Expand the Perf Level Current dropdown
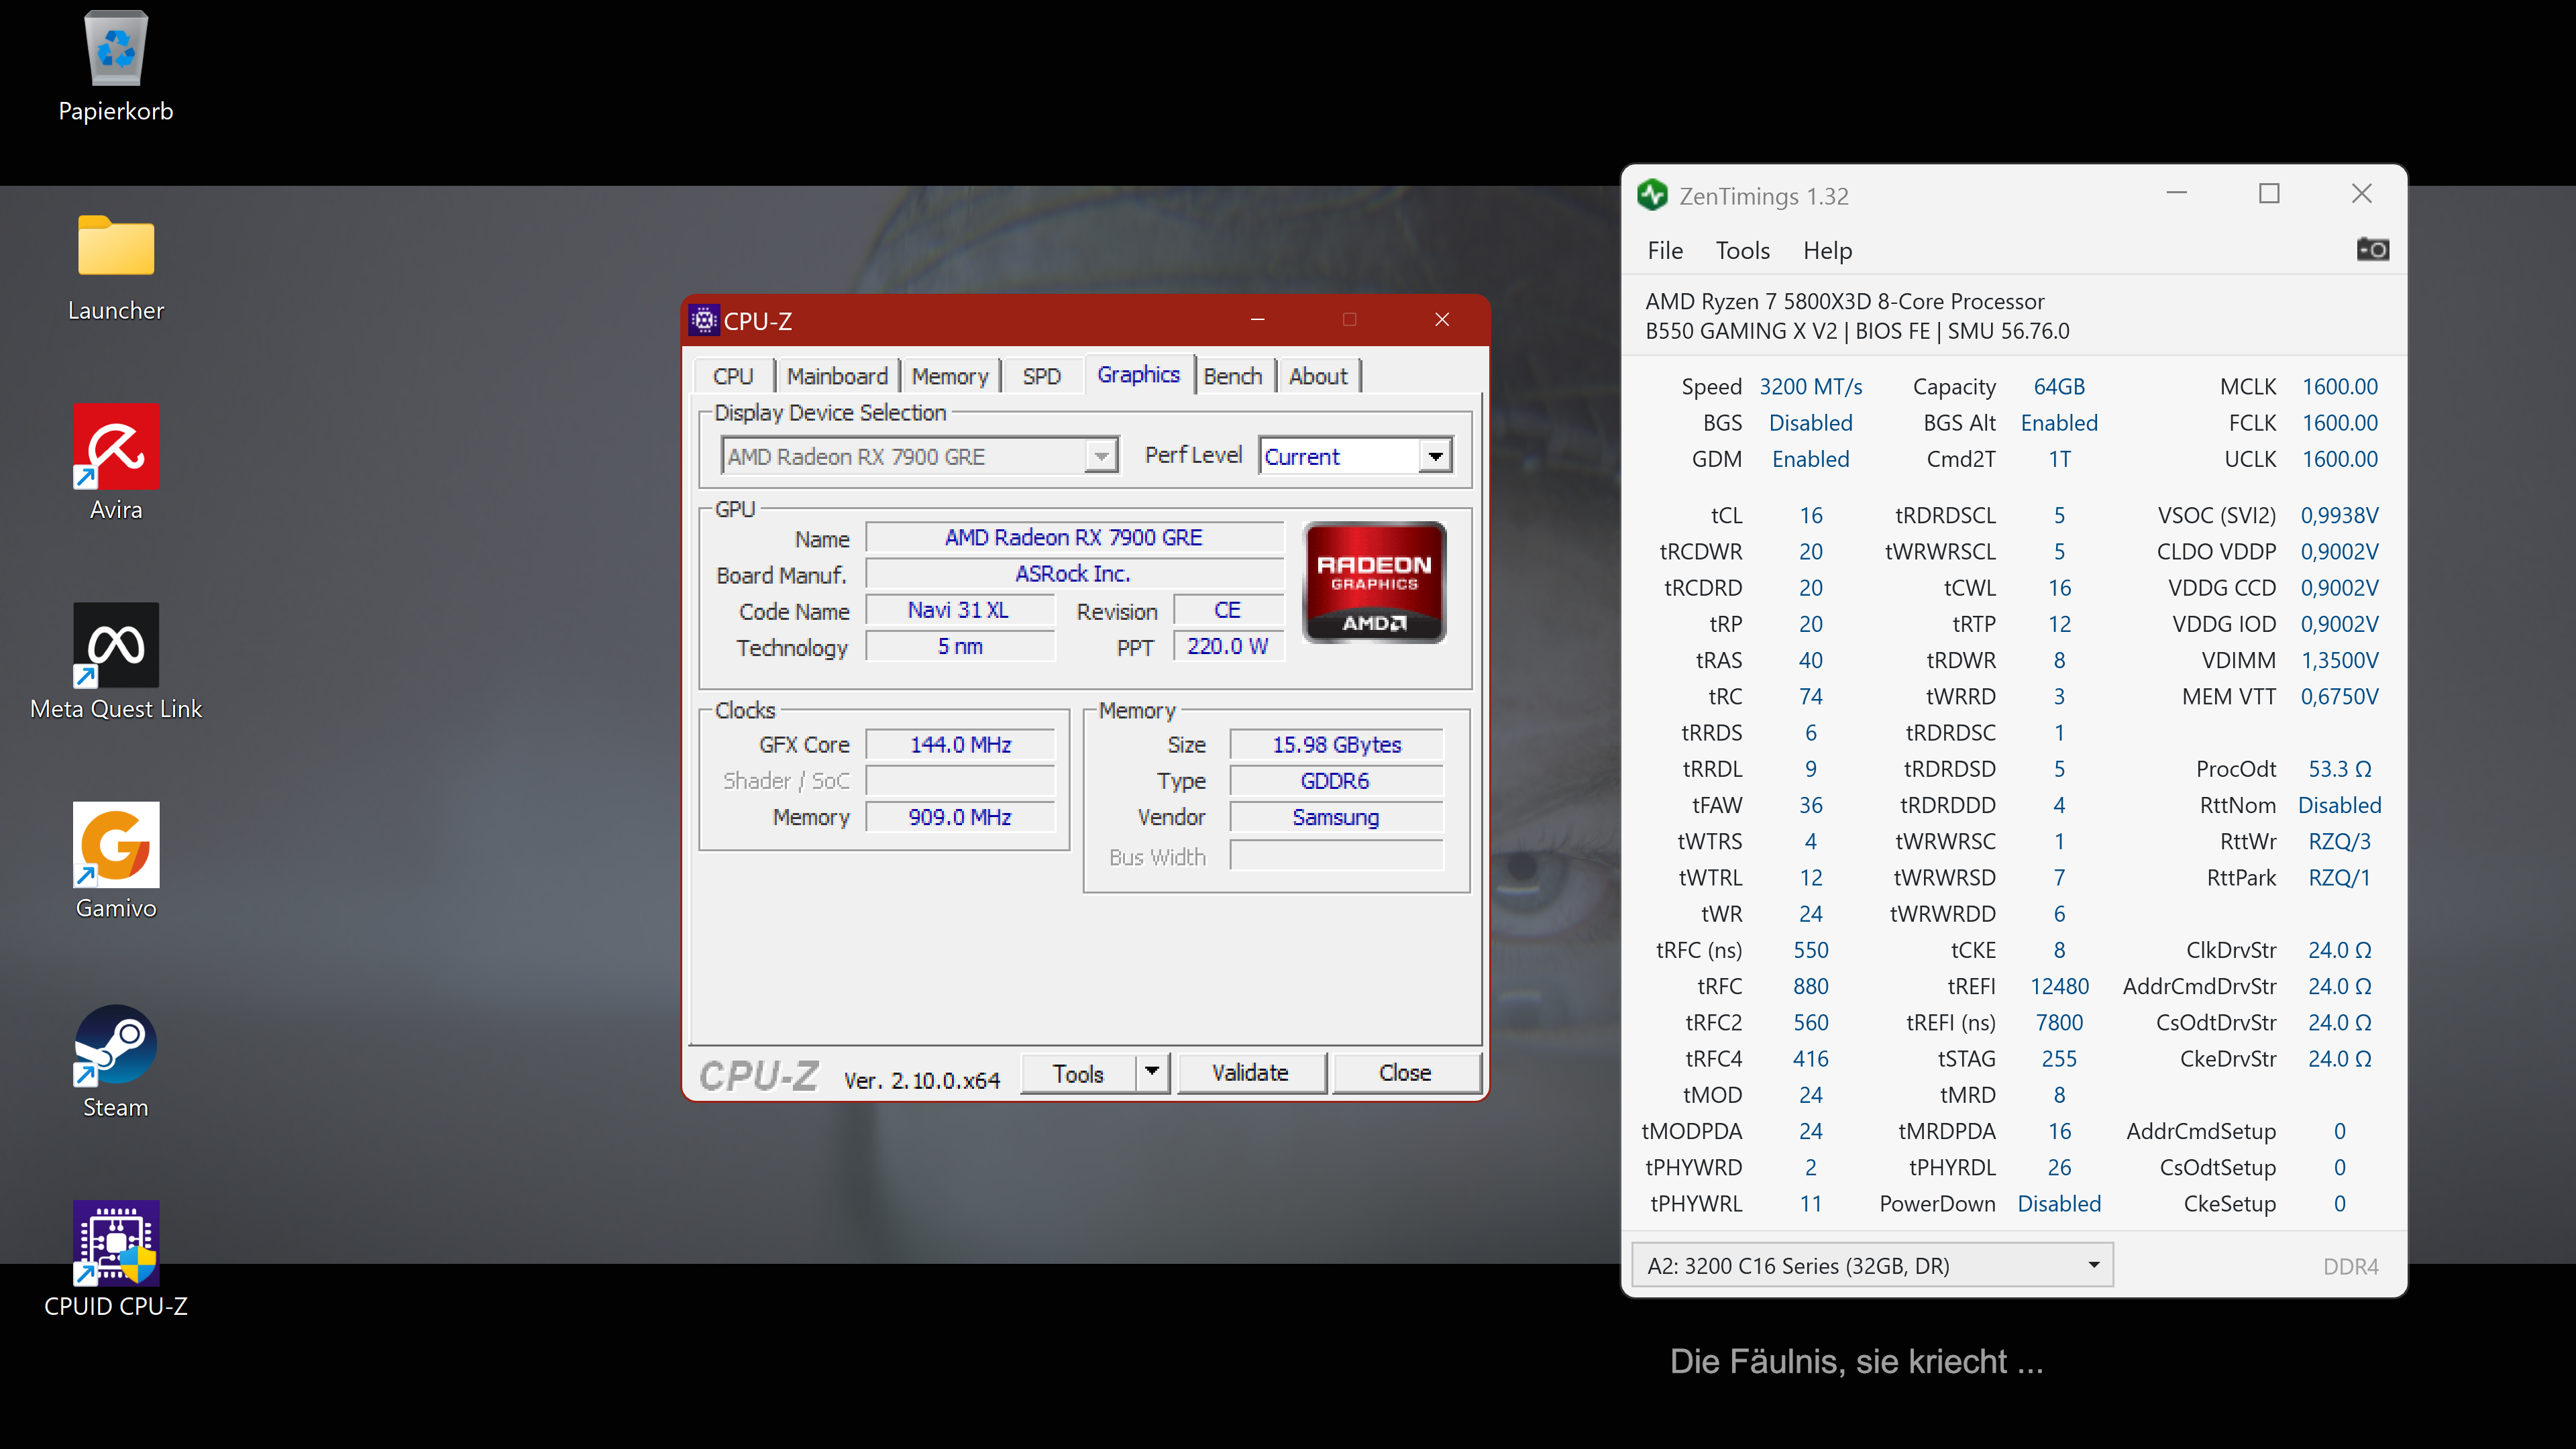 1435,457
